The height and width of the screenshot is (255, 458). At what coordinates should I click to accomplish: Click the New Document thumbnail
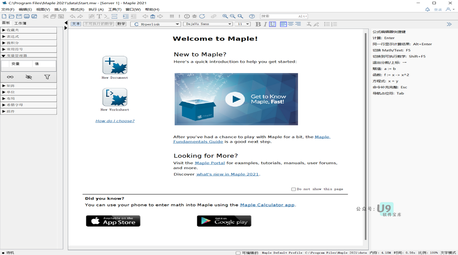pyautogui.click(x=115, y=65)
